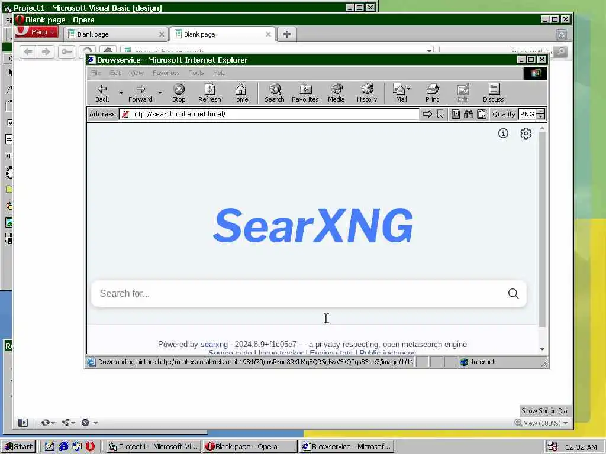Open the Edit menu in Internet Explorer
This screenshot has width=606, height=454.
tap(115, 73)
